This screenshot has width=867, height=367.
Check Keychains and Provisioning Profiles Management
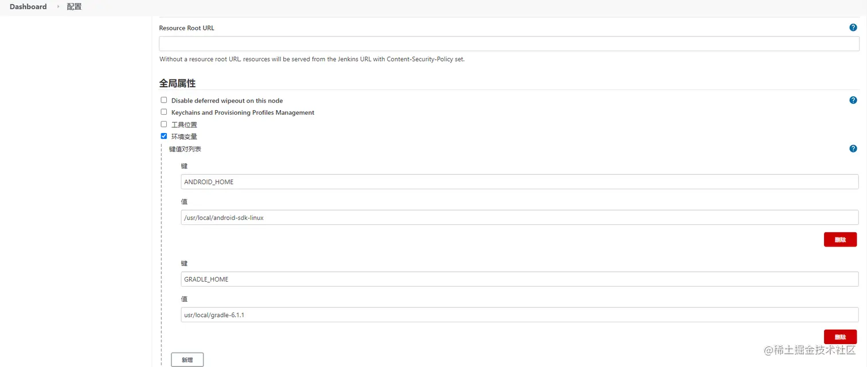[x=163, y=112]
